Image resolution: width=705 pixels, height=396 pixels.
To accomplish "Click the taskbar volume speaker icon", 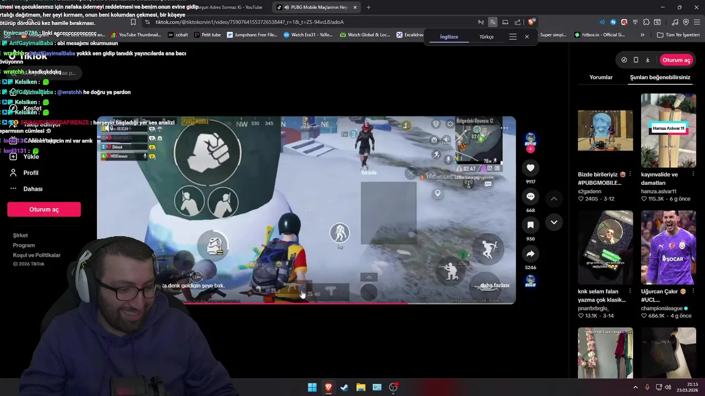I will click(668, 387).
